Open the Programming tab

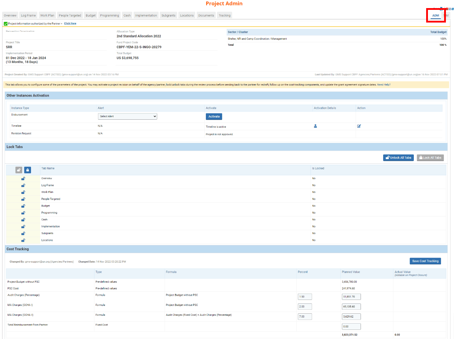pos(110,15)
